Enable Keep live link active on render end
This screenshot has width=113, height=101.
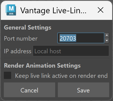pyautogui.click(x=7, y=75)
